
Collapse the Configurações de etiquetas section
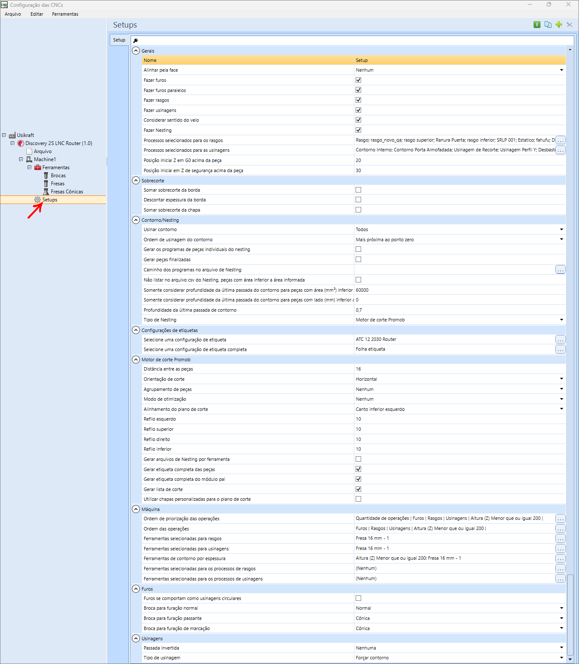point(136,330)
